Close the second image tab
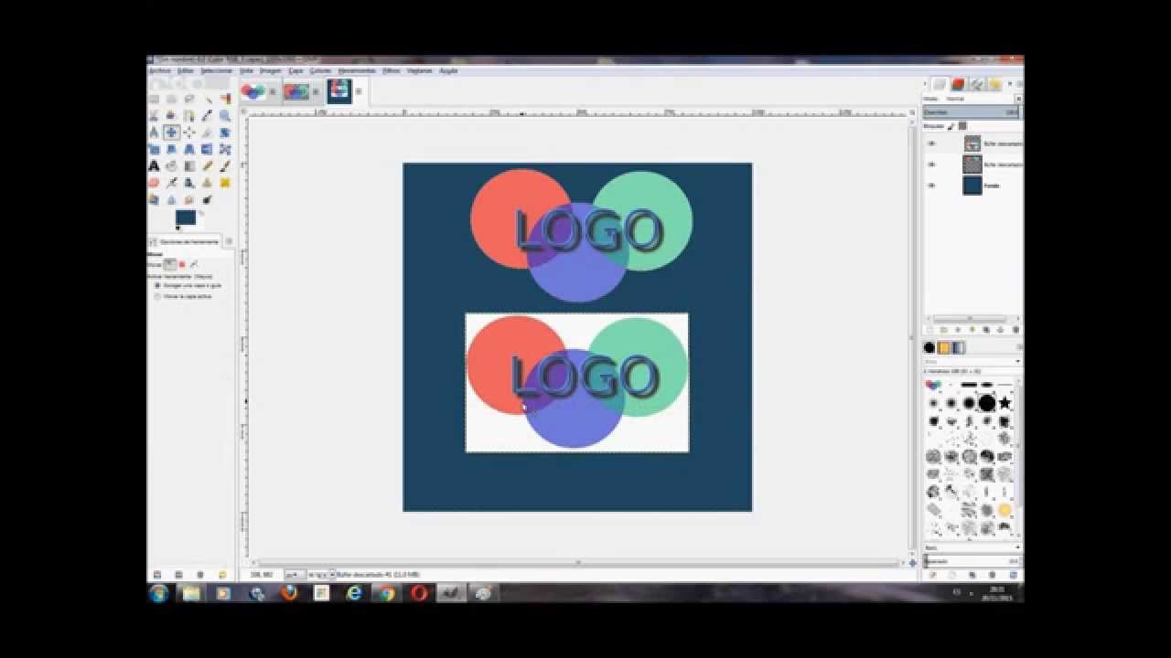This screenshot has width=1171, height=658. [316, 91]
